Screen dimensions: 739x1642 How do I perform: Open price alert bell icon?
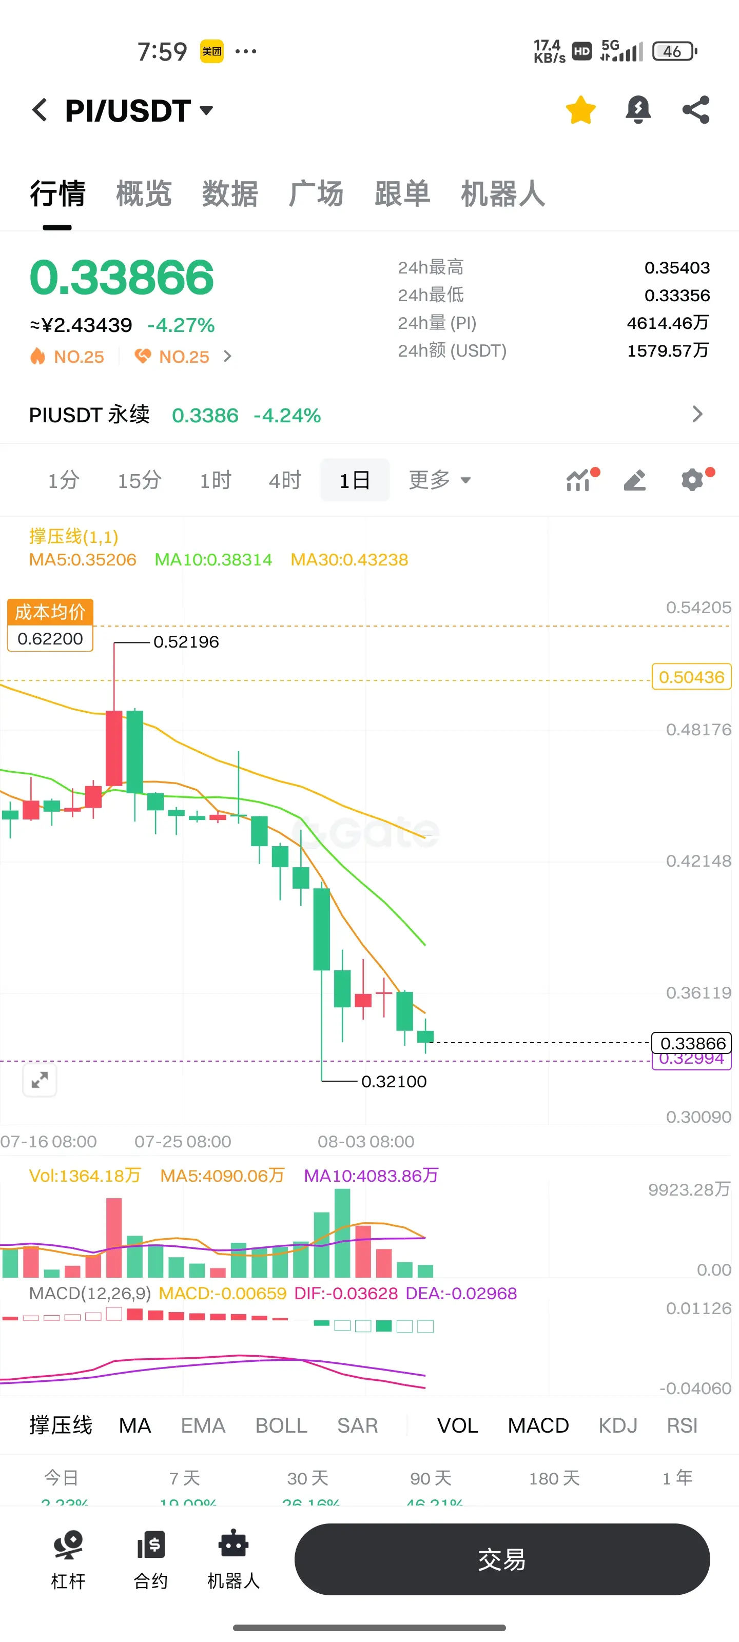(637, 110)
